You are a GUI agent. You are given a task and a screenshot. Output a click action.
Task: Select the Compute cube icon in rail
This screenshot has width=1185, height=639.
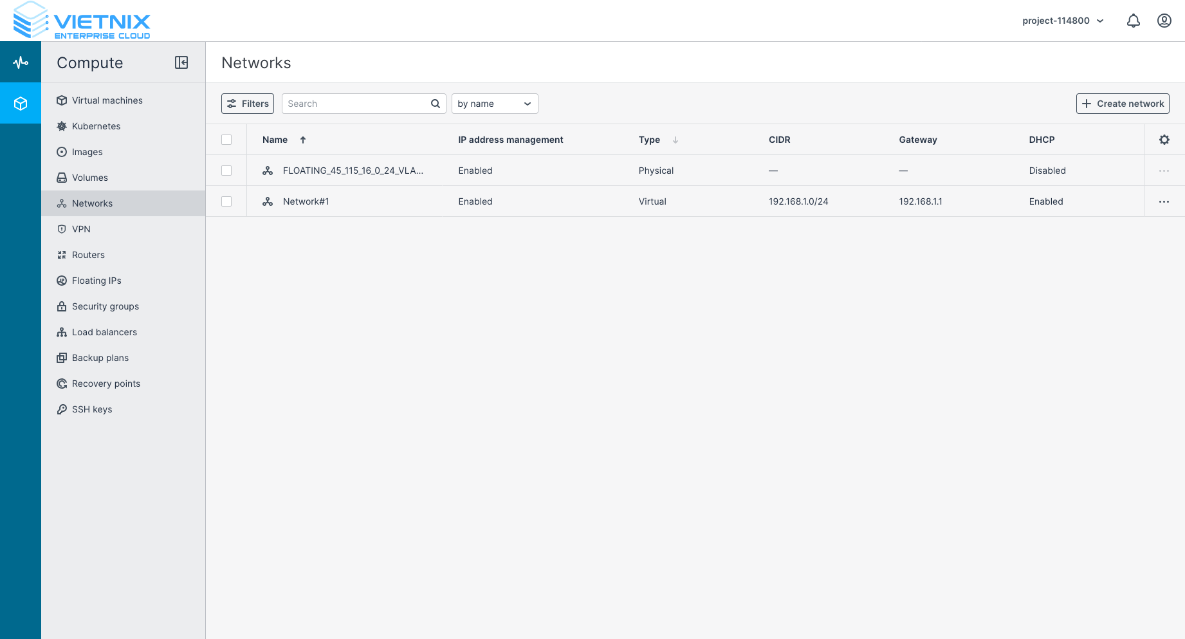tap(21, 104)
